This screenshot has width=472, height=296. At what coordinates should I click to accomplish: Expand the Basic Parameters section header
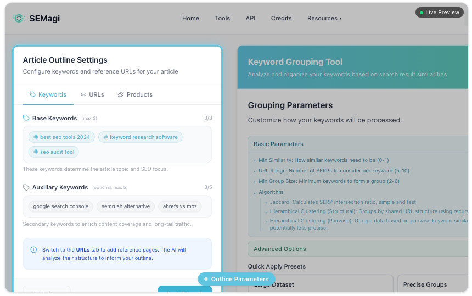358,144
